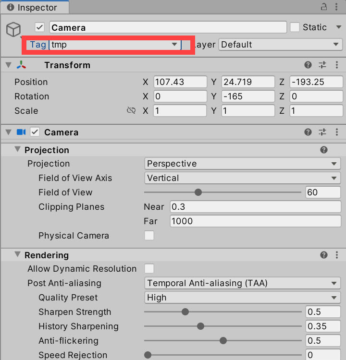The width and height of the screenshot is (346, 360).
Task: Open Projection section help icon
Action: coord(324,150)
